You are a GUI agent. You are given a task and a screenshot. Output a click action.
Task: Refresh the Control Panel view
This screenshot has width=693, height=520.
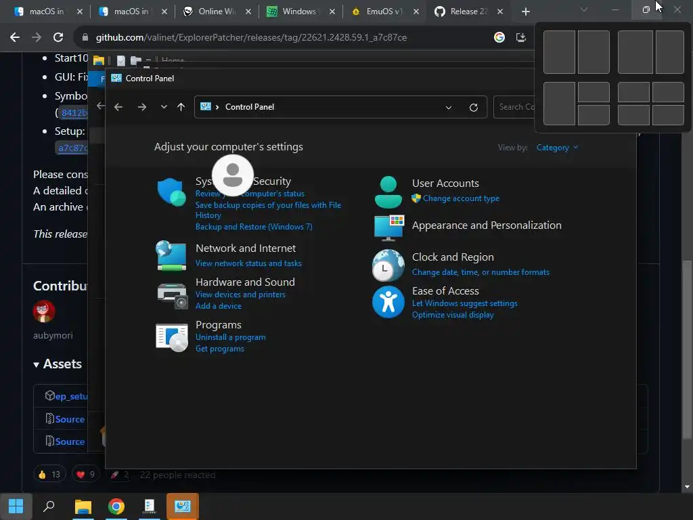click(473, 108)
